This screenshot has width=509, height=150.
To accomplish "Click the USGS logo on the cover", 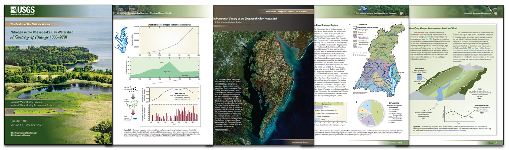I will (x=22, y=11).
